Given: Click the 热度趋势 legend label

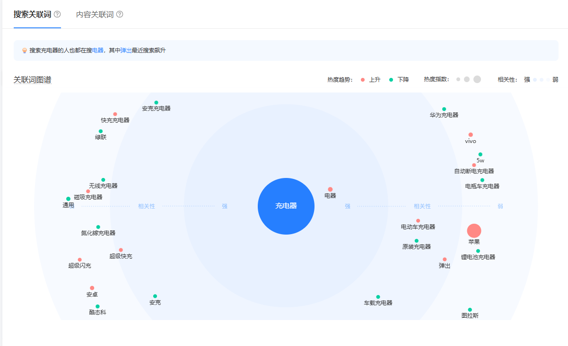Looking at the screenshot, I should (x=340, y=80).
